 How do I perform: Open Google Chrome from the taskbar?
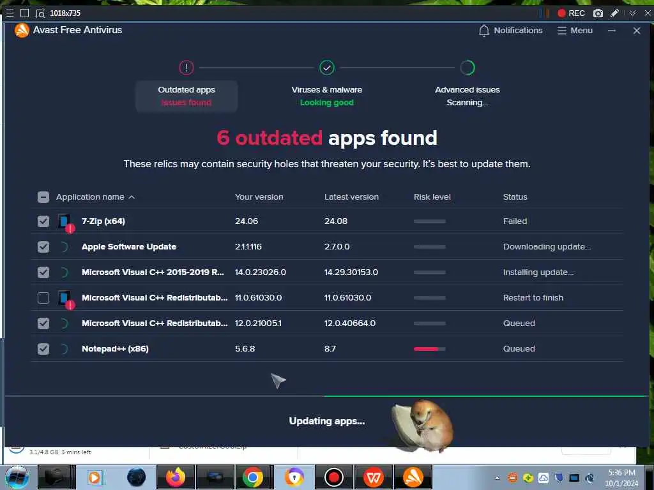[253, 477]
